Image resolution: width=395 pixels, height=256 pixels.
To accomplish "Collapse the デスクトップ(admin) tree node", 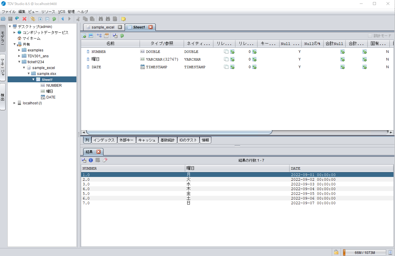I will click(10, 26).
